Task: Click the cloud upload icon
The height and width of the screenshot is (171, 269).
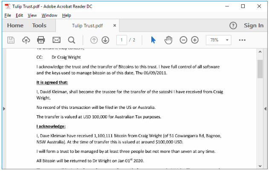Action: (26, 40)
